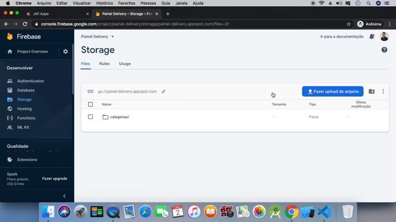Go back in browser history

point(6,24)
